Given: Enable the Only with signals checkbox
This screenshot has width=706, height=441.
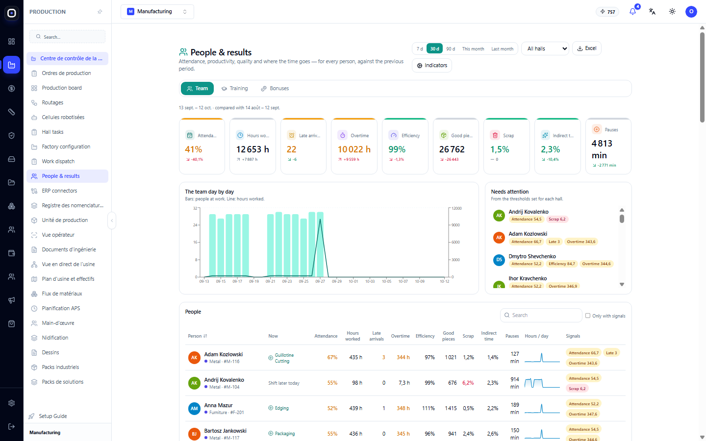Looking at the screenshot, I should [588, 316].
